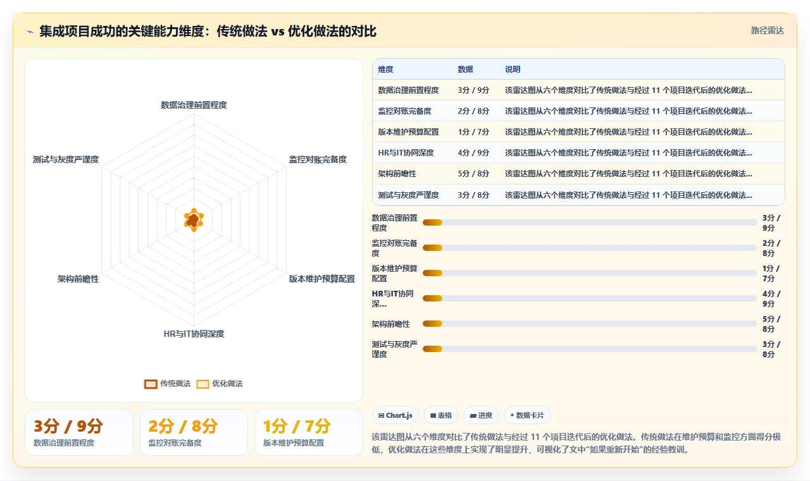
Task: Select the Chart.js chip
Action: coord(395,415)
